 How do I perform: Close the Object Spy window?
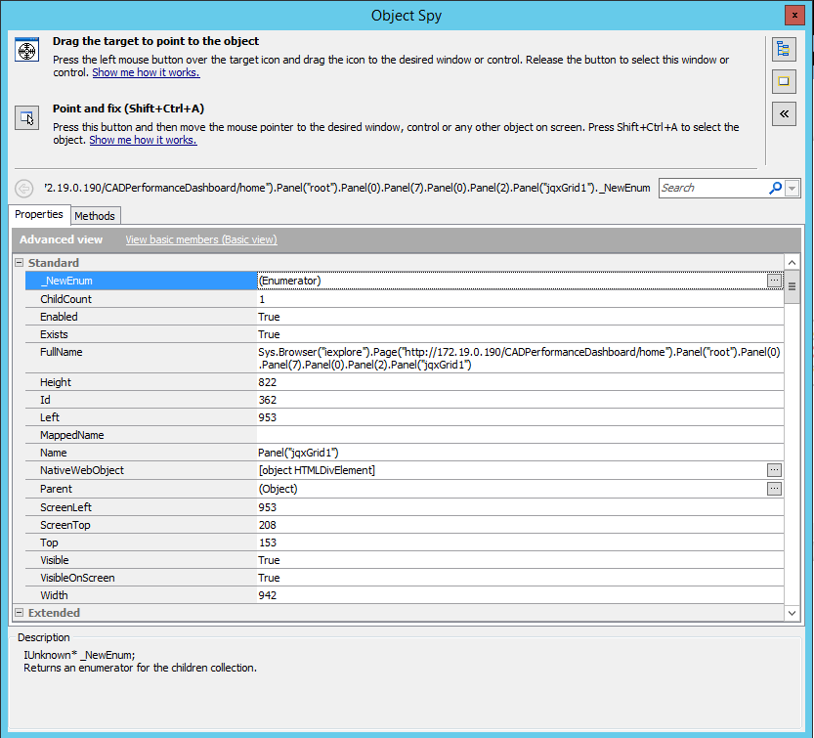[794, 16]
